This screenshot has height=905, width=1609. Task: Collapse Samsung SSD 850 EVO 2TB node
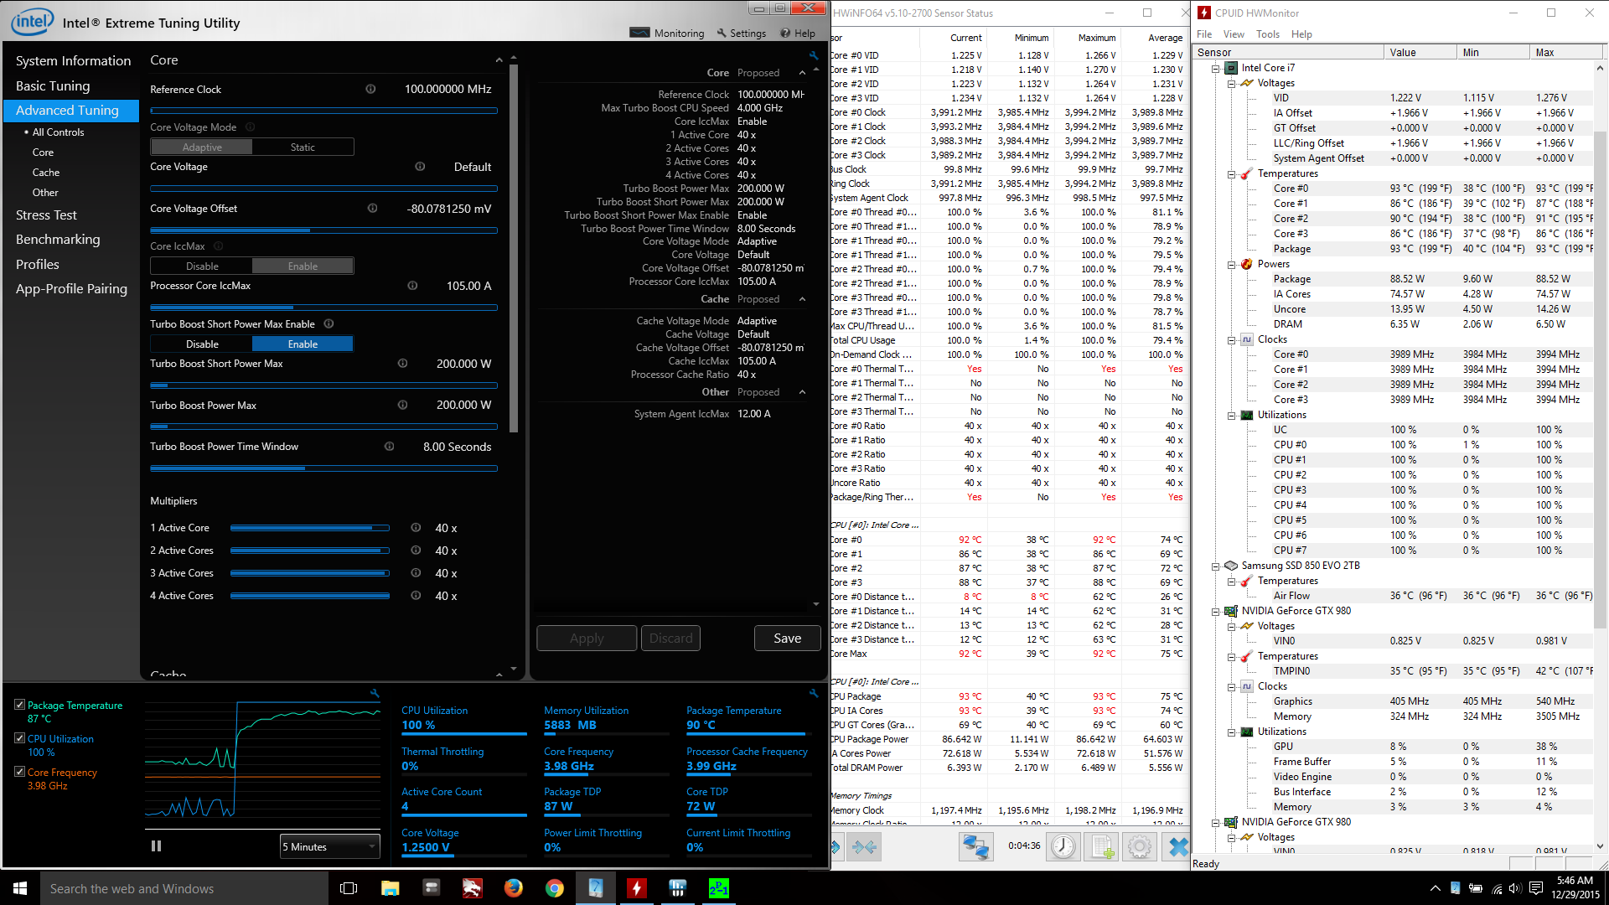pos(1215,566)
